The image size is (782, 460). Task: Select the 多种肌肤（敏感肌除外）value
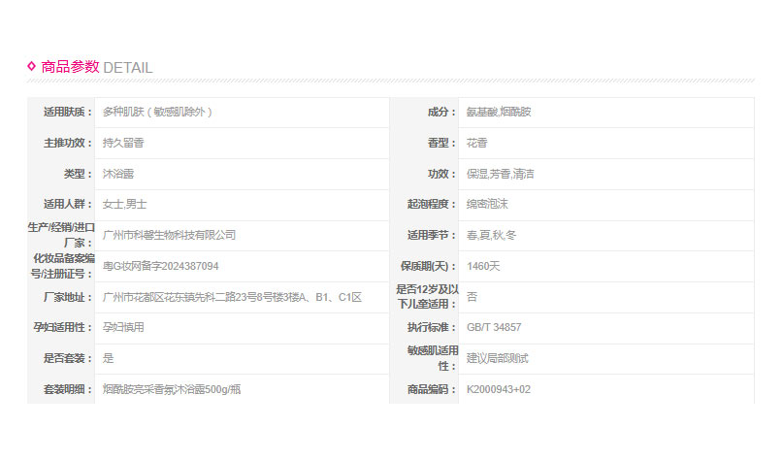coord(157,112)
